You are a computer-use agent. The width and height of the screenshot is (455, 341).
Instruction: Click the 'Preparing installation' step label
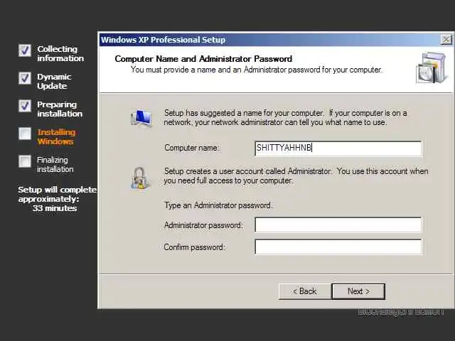tap(60, 109)
